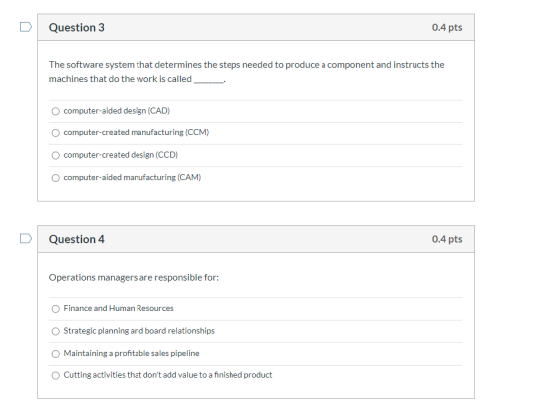The image size is (554, 412).
Task: Choose Strategic planning and board relationships
Action: [55, 332]
